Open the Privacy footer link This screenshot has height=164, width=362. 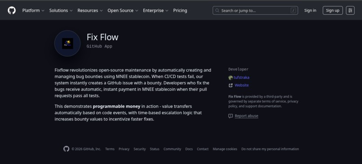tap(124, 149)
